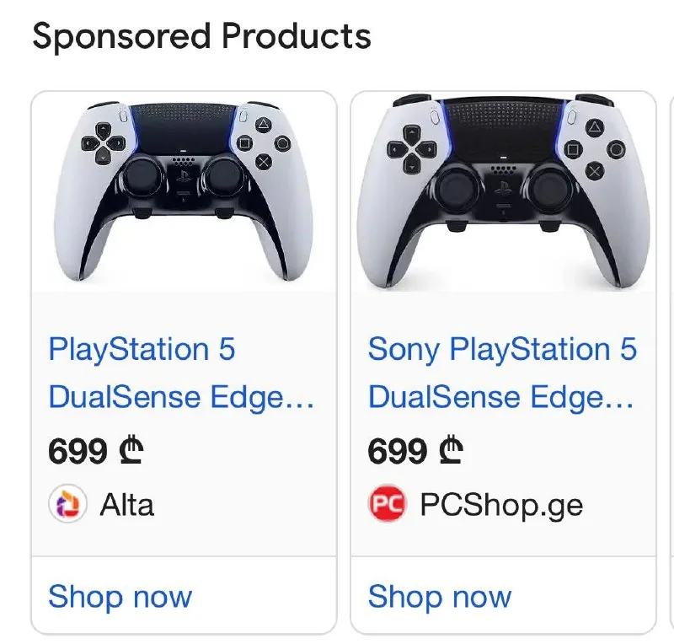This screenshot has width=674, height=644.
Task: Click Shop now under the Alta product
Action: click(x=120, y=597)
